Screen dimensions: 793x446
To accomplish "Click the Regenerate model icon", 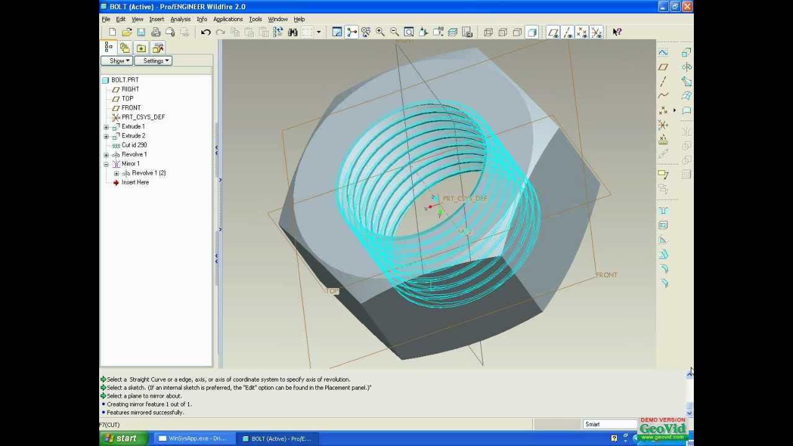I will [x=278, y=32].
